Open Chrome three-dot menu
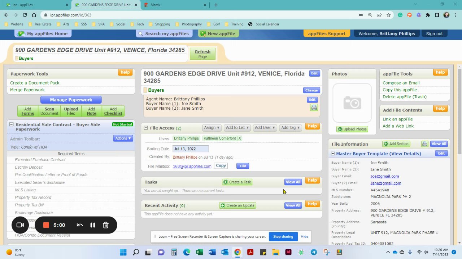Viewport: 462px width, 259px height. (x=456, y=15)
